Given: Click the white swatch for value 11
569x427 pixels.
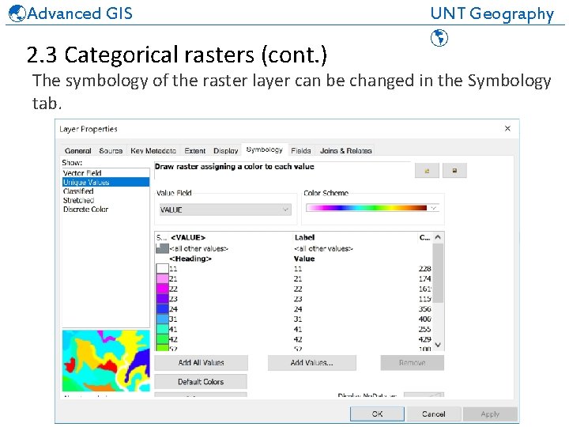Looking at the screenshot, I should [162, 269].
